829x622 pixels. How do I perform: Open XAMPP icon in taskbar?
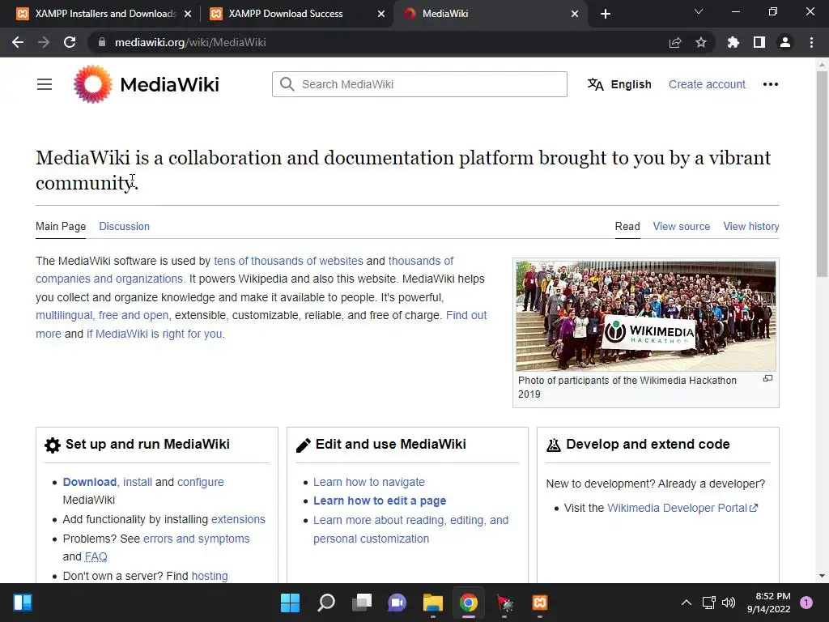point(540,603)
